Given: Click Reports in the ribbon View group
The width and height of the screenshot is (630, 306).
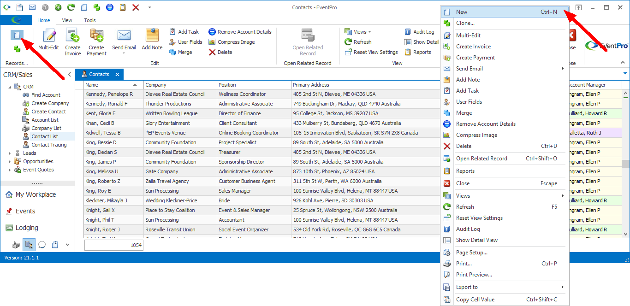Looking at the screenshot, I should [x=418, y=52].
